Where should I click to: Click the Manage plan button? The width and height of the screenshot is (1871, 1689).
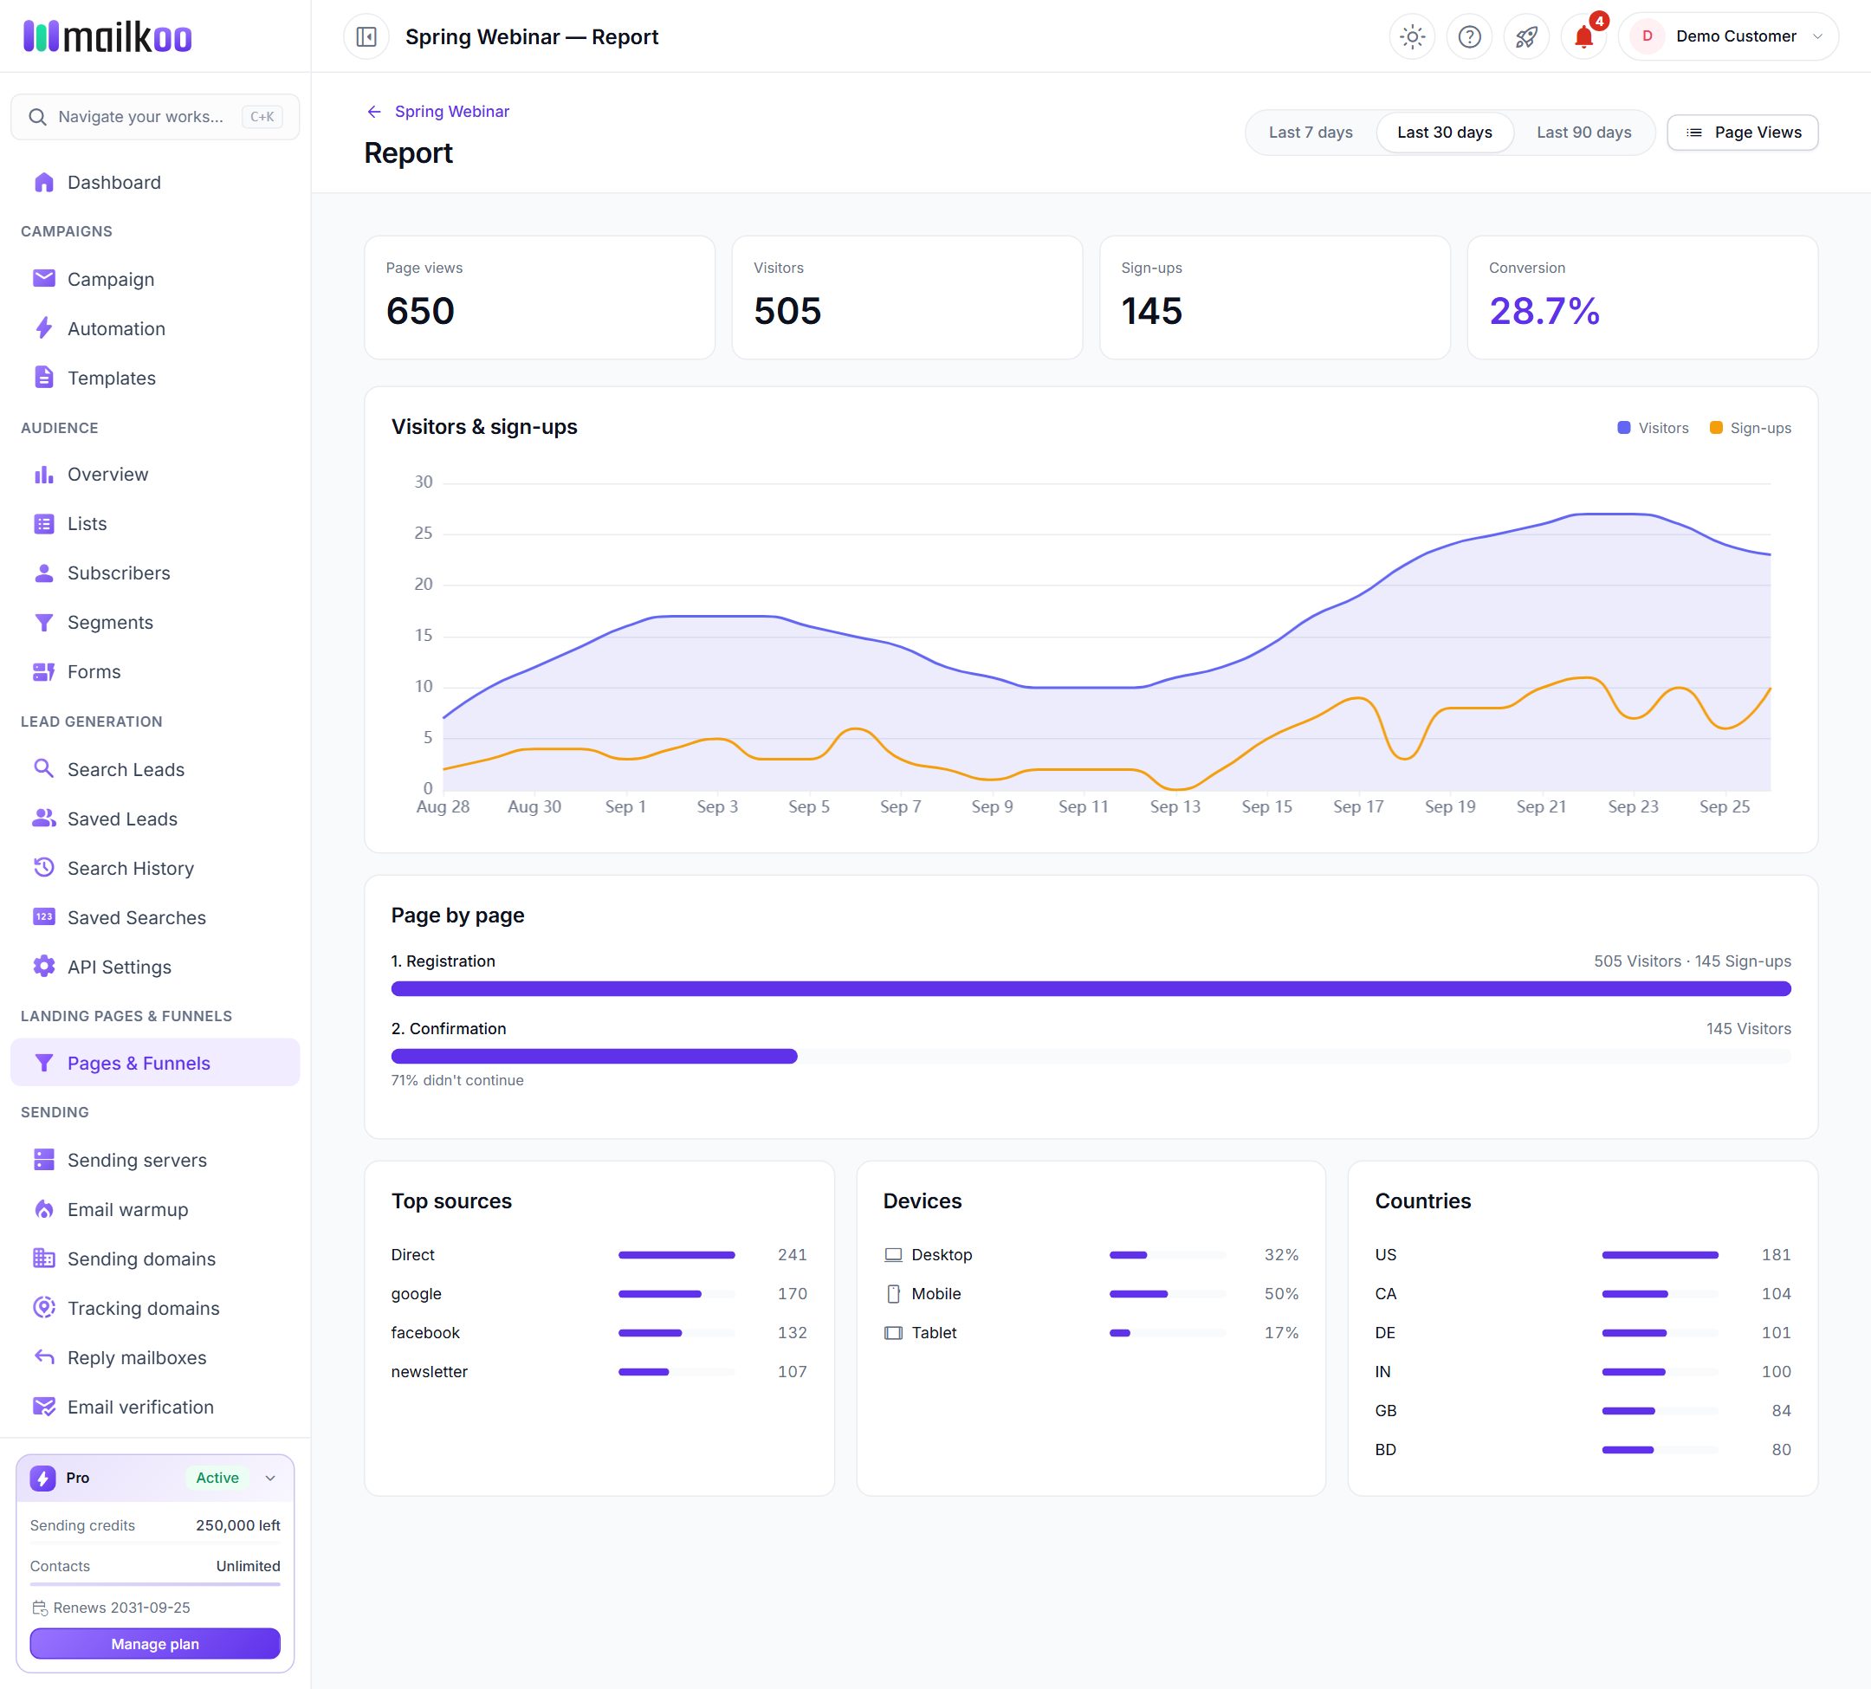point(155,1642)
